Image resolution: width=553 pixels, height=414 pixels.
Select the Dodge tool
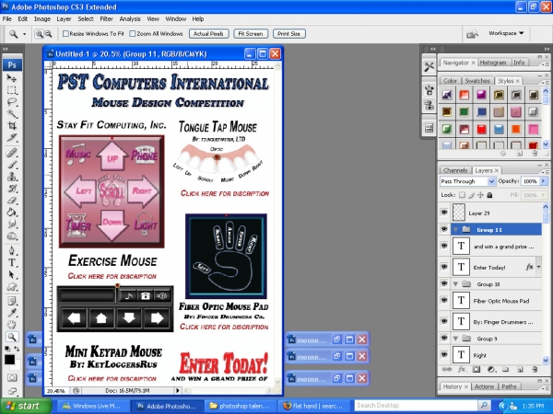click(12, 236)
